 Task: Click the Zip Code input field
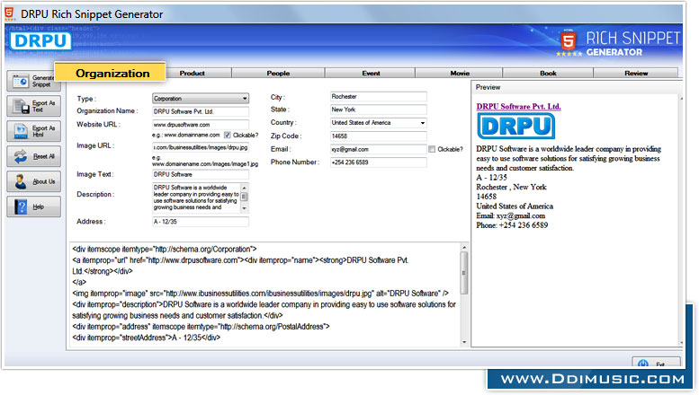378,136
